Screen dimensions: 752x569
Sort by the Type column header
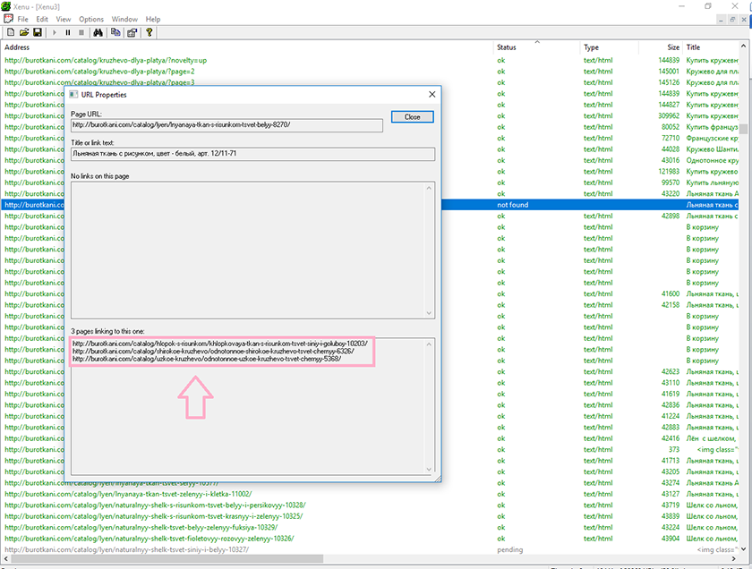tap(609, 47)
